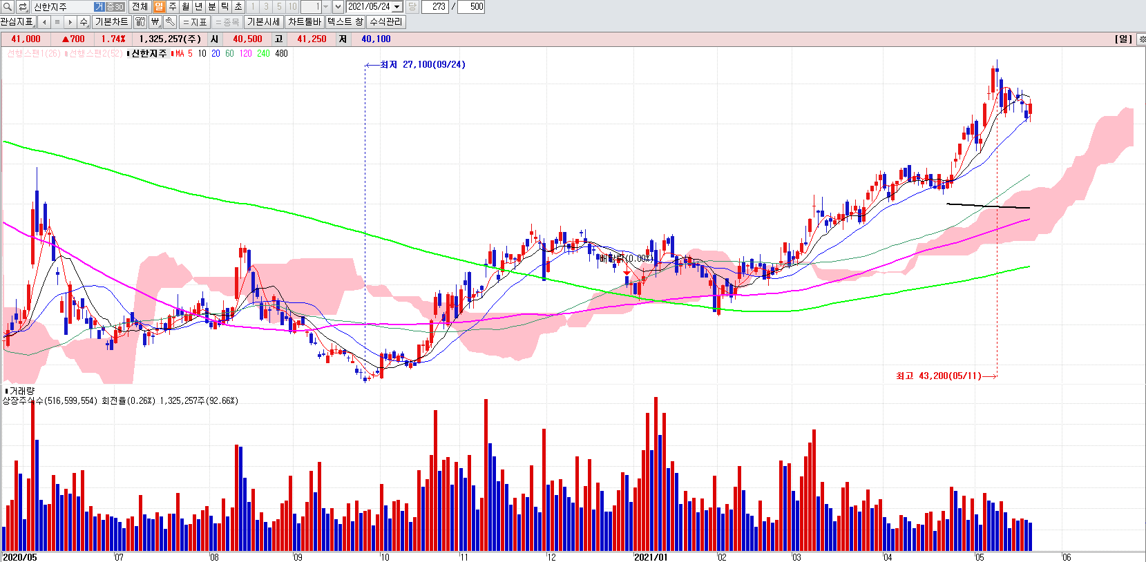Switch chart period to 일 (daily)
The height and width of the screenshot is (562, 1146).
[x=159, y=6]
